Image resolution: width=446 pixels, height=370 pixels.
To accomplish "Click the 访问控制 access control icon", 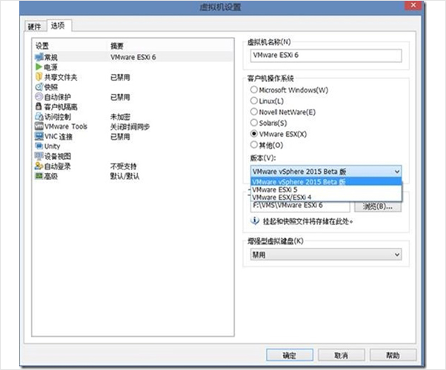I will point(39,116).
